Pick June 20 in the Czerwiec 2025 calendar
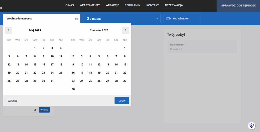The height and width of the screenshot is (132, 260). [108, 73]
